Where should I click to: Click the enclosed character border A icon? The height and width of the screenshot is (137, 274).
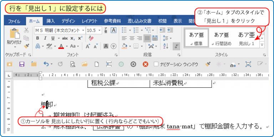(x=114, y=30)
